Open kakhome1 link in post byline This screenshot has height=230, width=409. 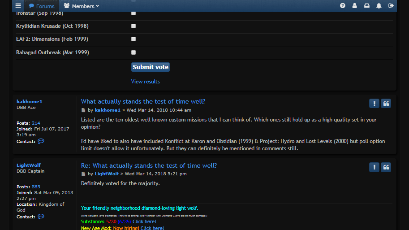click(x=108, y=110)
